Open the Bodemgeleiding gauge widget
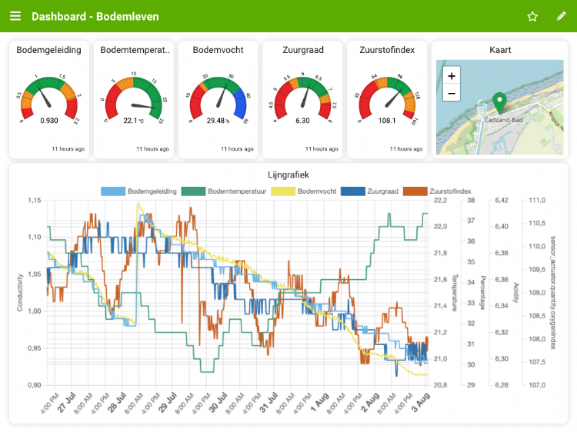 (x=48, y=100)
